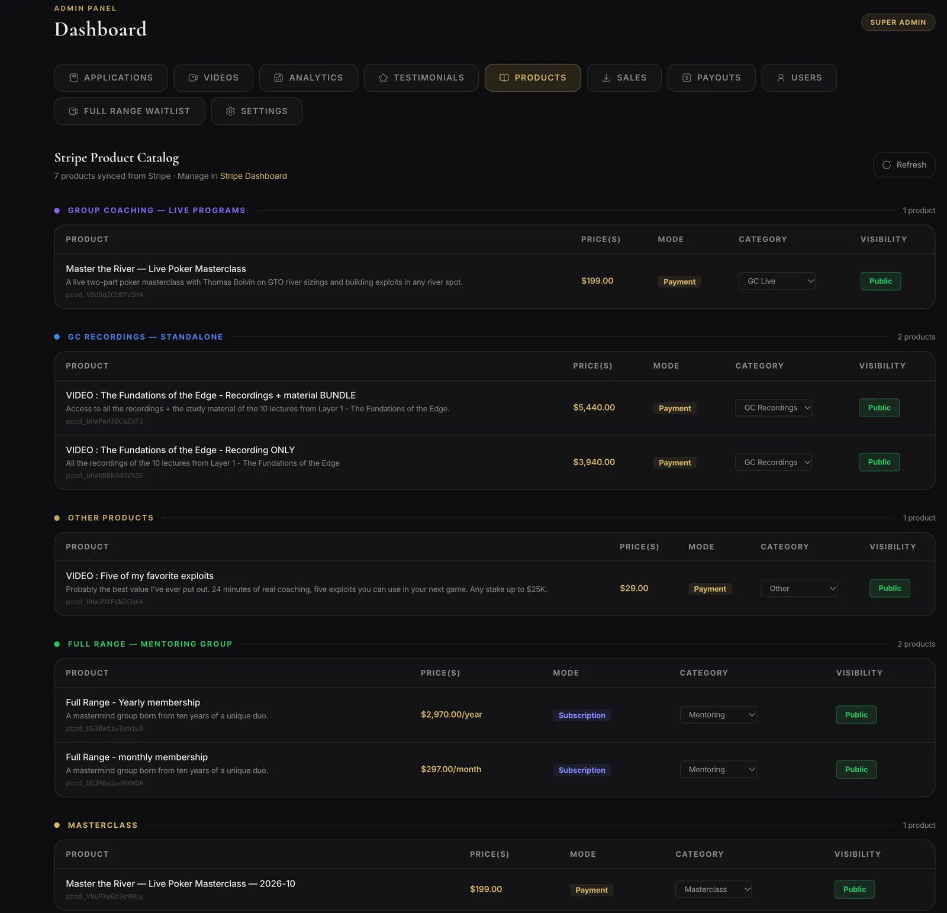
Task: Click the circular refresh arrow icon
Action: [887, 165]
